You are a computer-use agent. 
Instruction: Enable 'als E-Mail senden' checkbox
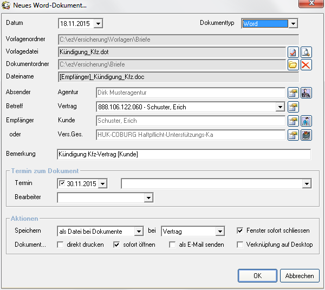click(x=172, y=245)
